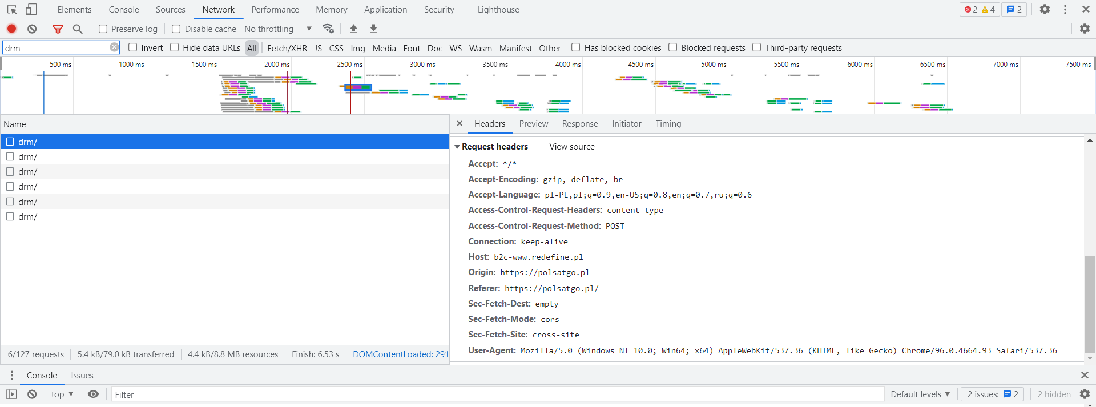
Task: Filter by JS request type
Action: point(318,48)
